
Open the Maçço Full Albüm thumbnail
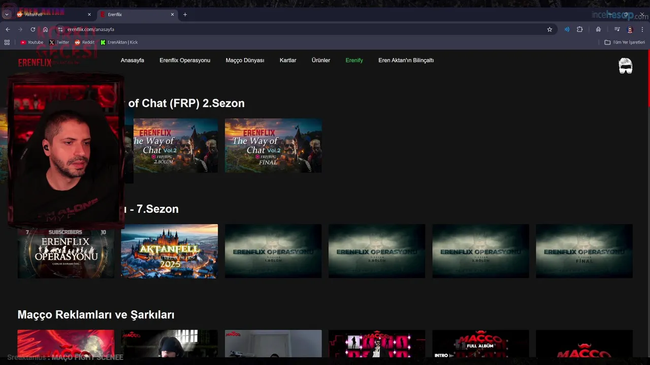pos(480,344)
